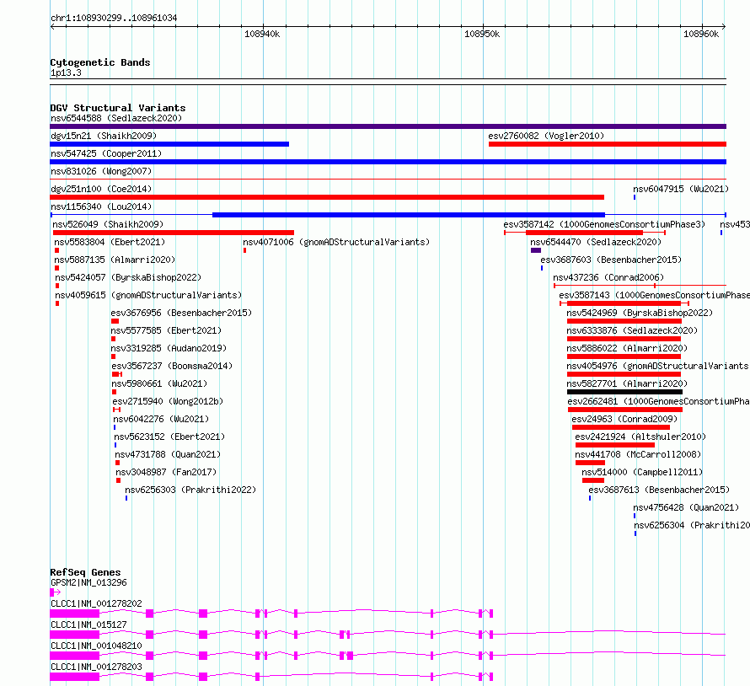Click nsv5623152 (Ebert2021) label

(169, 437)
